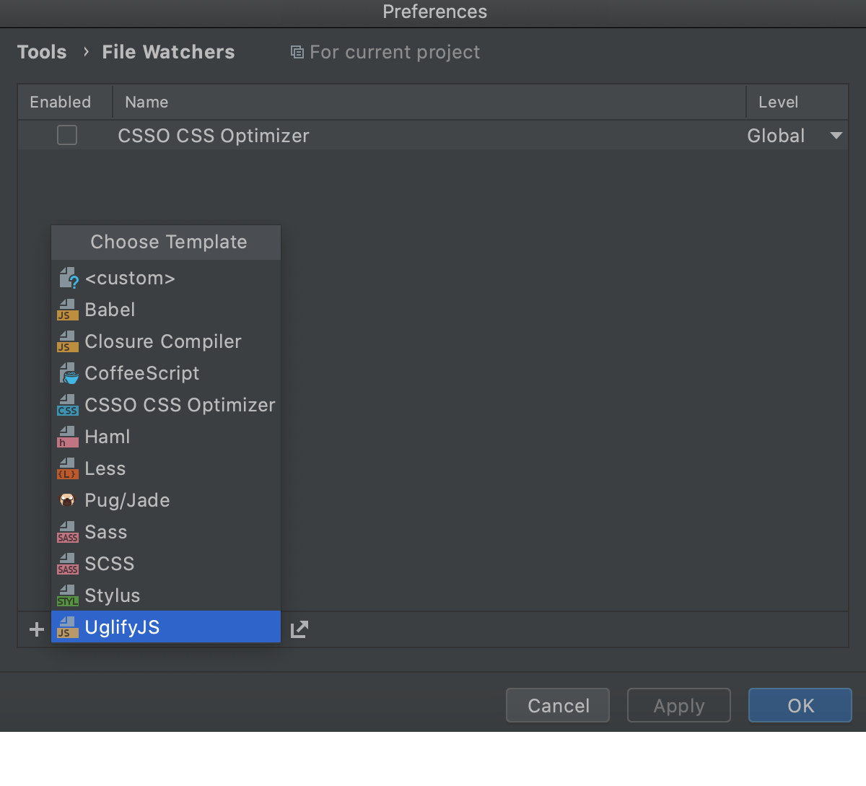Click the OK button

(x=800, y=705)
